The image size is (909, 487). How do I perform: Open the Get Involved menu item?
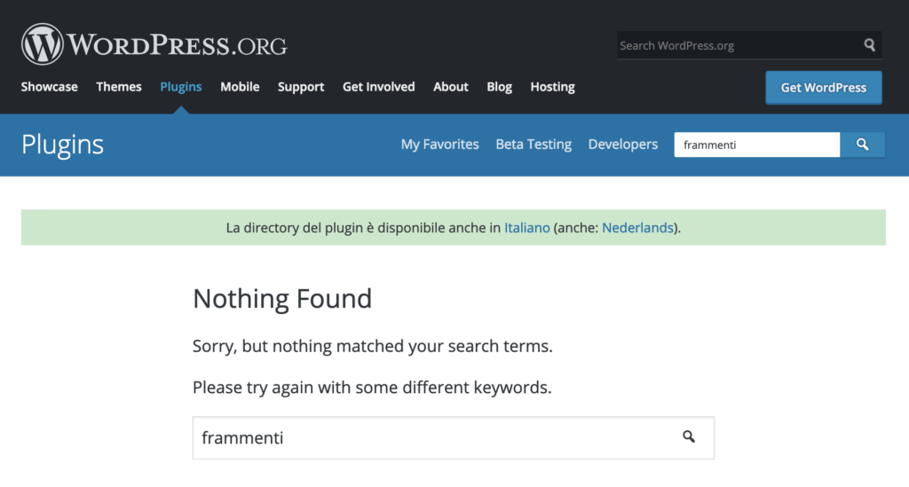click(x=378, y=87)
